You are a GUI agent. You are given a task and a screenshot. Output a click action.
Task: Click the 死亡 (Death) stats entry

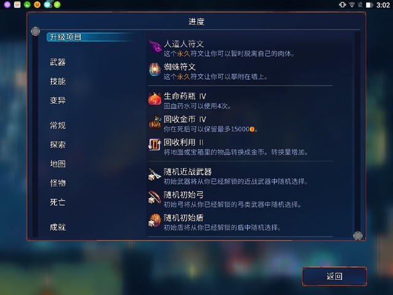(x=58, y=202)
